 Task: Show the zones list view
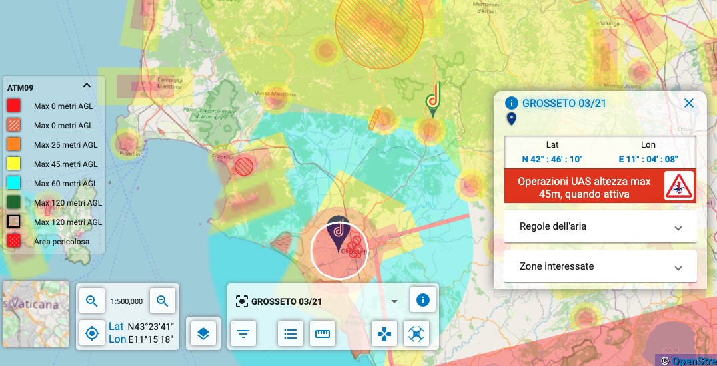point(290,333)
